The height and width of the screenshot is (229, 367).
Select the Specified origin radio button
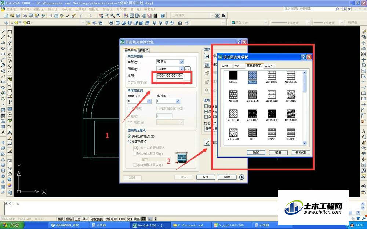(x=129, y=141)
